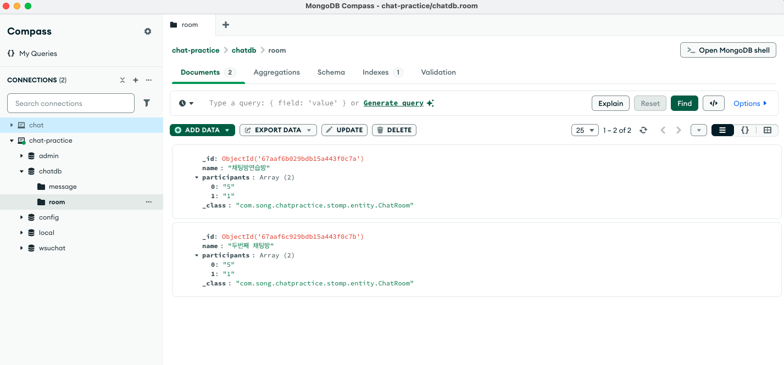Click the message collection folder icon
The width and height of the screenshot is (784, 365).
[x=41, y=187]
